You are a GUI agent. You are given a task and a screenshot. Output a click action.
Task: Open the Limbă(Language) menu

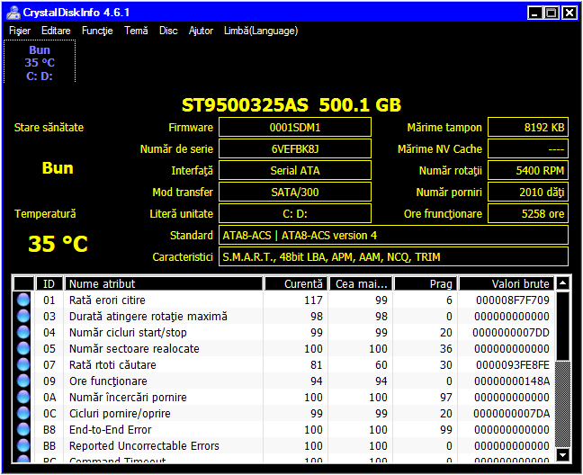(261, 31)
